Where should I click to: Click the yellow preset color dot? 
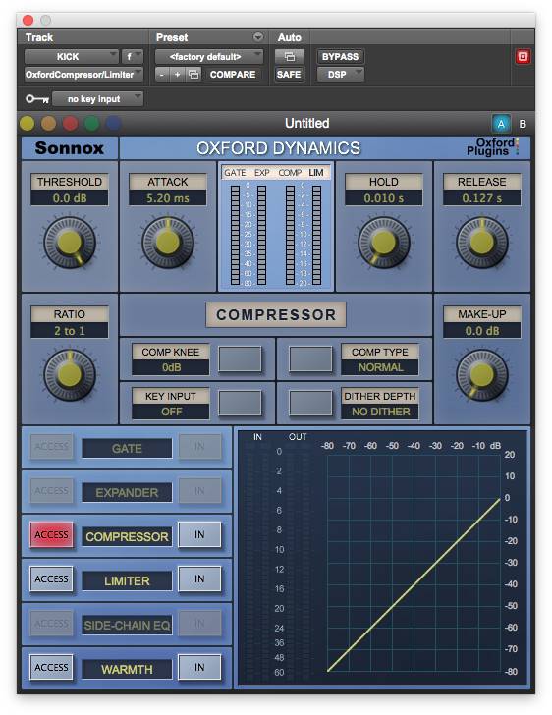tap(27, 123)
